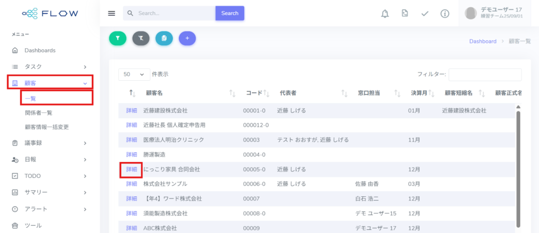Open the 50 rows per page dropdown
This screenshot has height=233, width=539.
pyautogui.click(x=134, y=75)
